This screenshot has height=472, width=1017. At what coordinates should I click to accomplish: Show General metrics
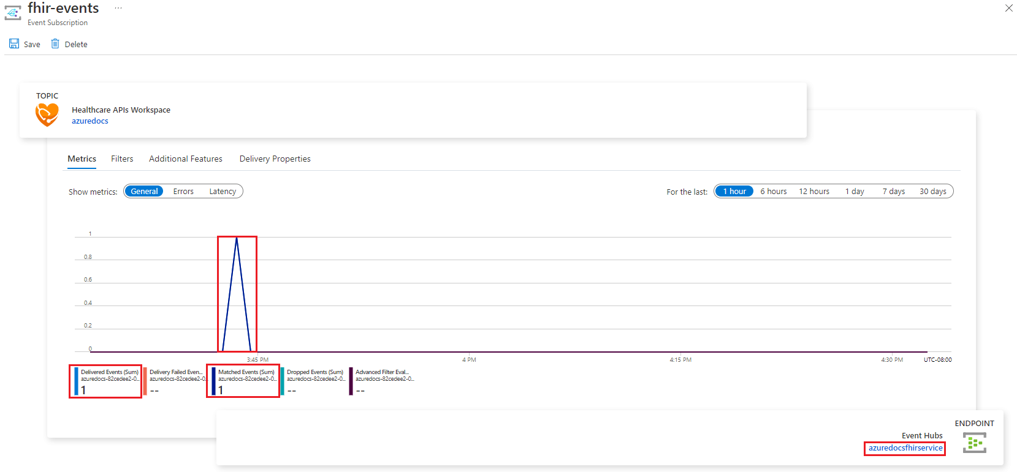point(144,192)
